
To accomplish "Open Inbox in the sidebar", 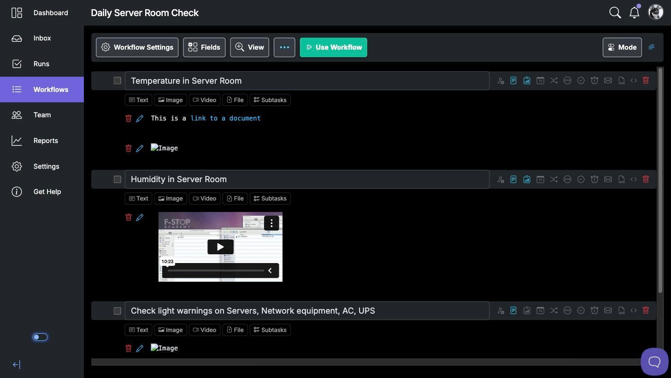I will point(42,38).
